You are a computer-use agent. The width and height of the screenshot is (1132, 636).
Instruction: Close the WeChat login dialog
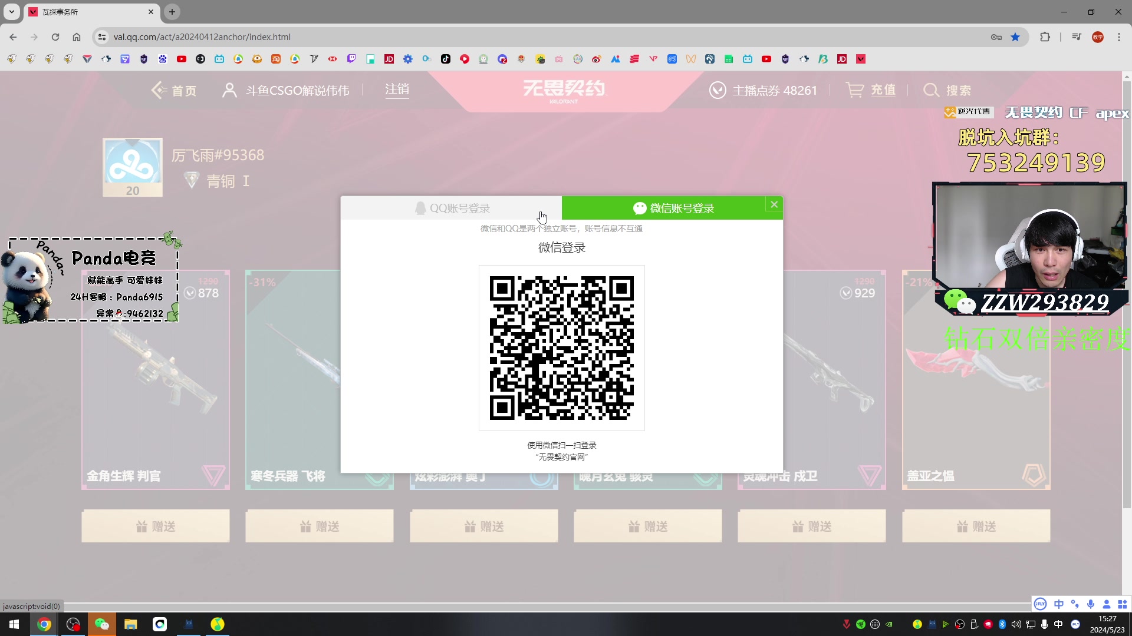(x=774, y=204)
